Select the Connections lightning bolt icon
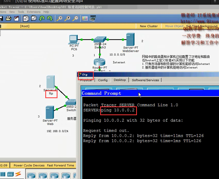 tap(18, 174)
